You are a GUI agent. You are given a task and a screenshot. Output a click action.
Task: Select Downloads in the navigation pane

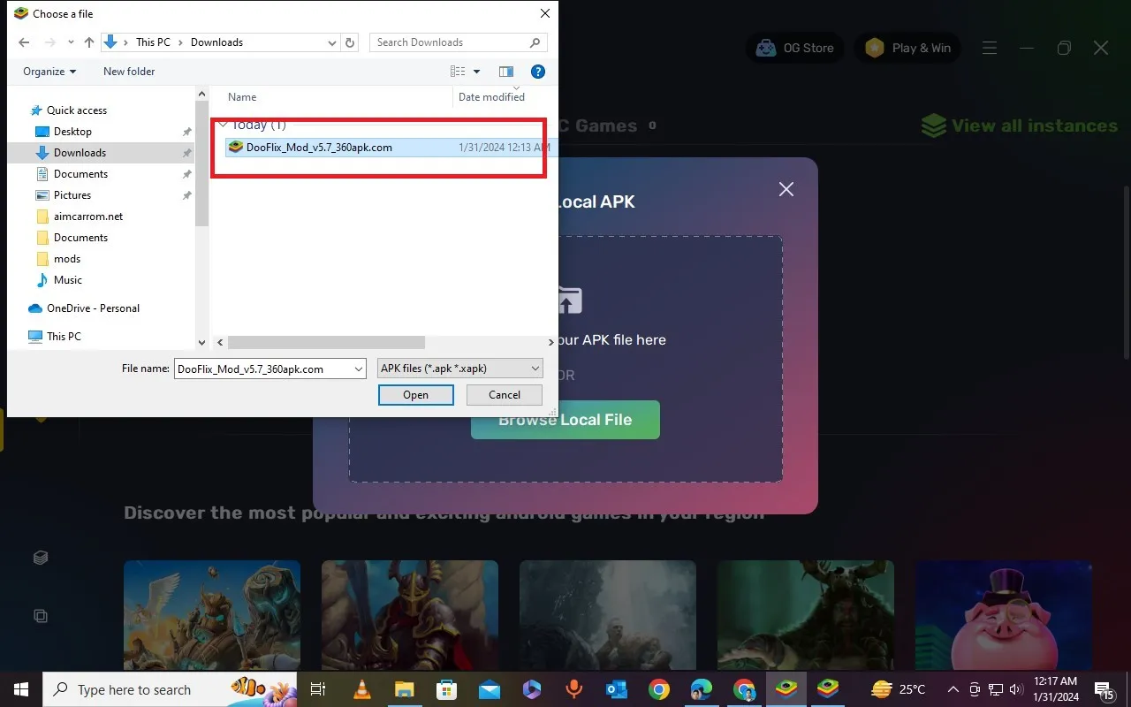coord(80,153)
